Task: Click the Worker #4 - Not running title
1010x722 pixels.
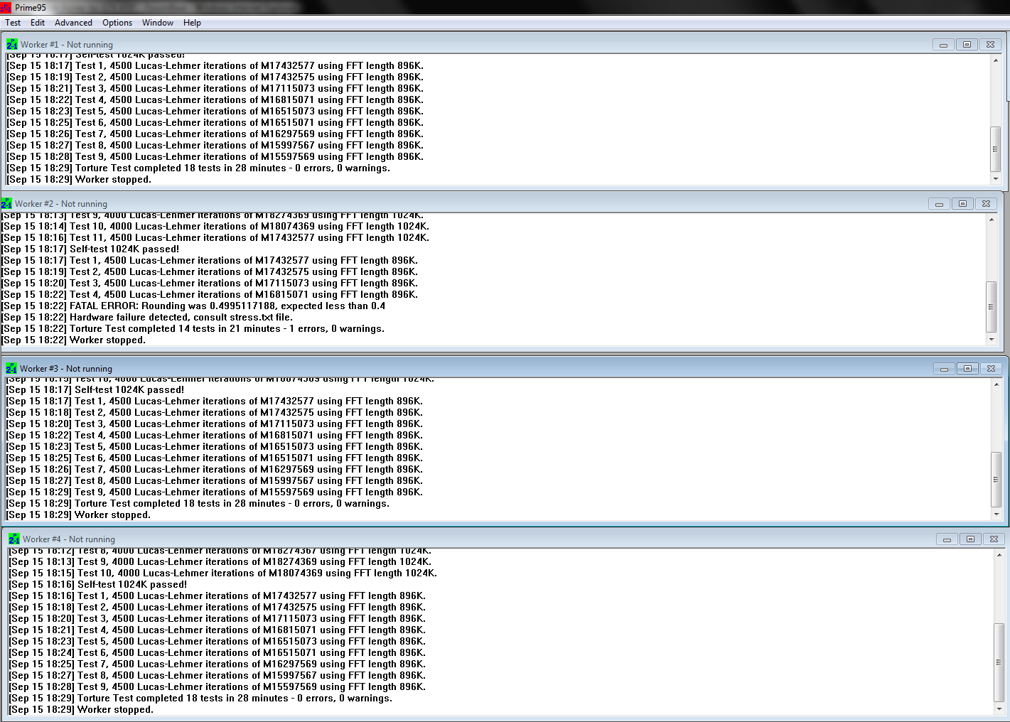Action: coord(69,539)
